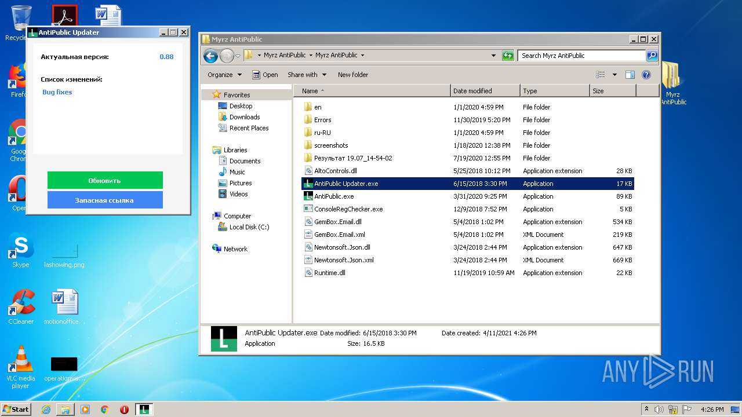
Task: Sort by Date modified column header
Action: [485, 91]
